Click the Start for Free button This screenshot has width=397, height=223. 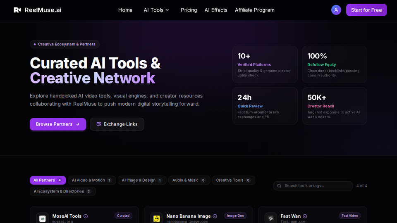[x=366, y=10]
